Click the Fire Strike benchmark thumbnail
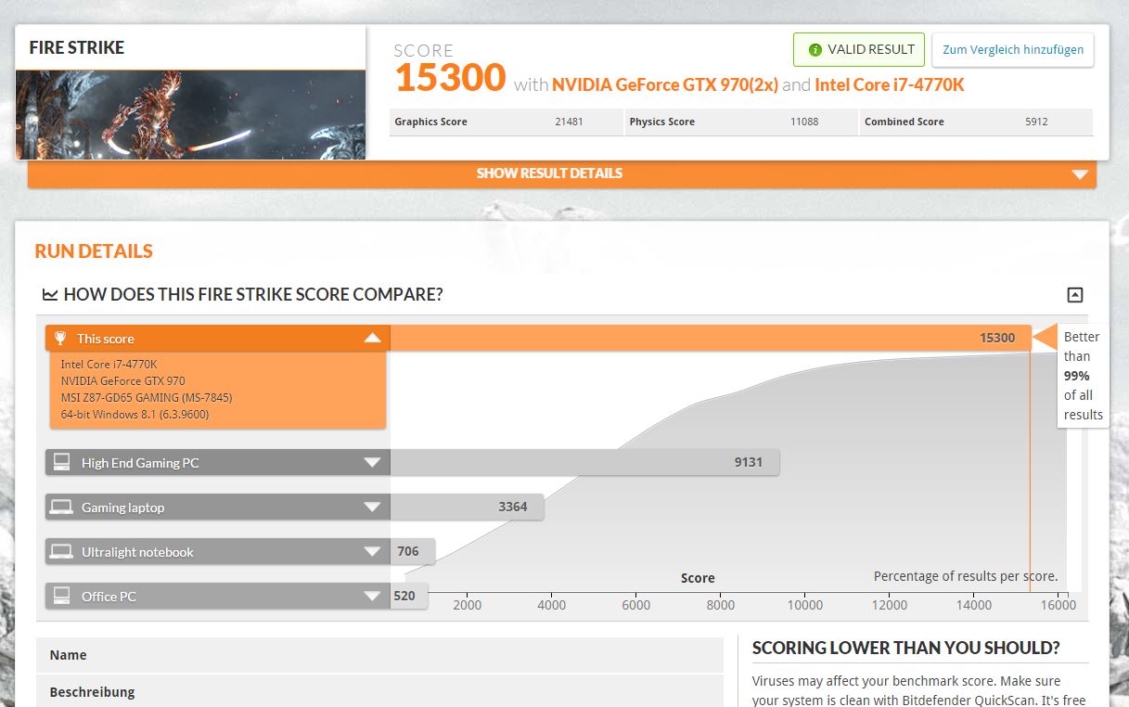Screen dimensions: 1129x707 [x=190, y=114]
